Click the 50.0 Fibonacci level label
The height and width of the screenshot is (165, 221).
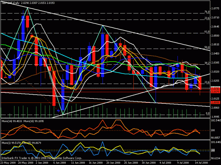[x=207, y=47]
